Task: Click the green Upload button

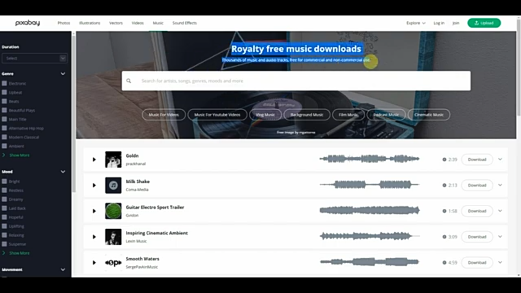Action: 484,23
